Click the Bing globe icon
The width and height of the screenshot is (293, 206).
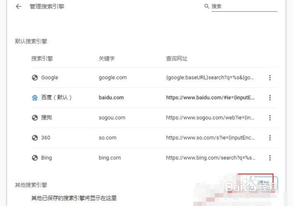(x=35, y=158)
